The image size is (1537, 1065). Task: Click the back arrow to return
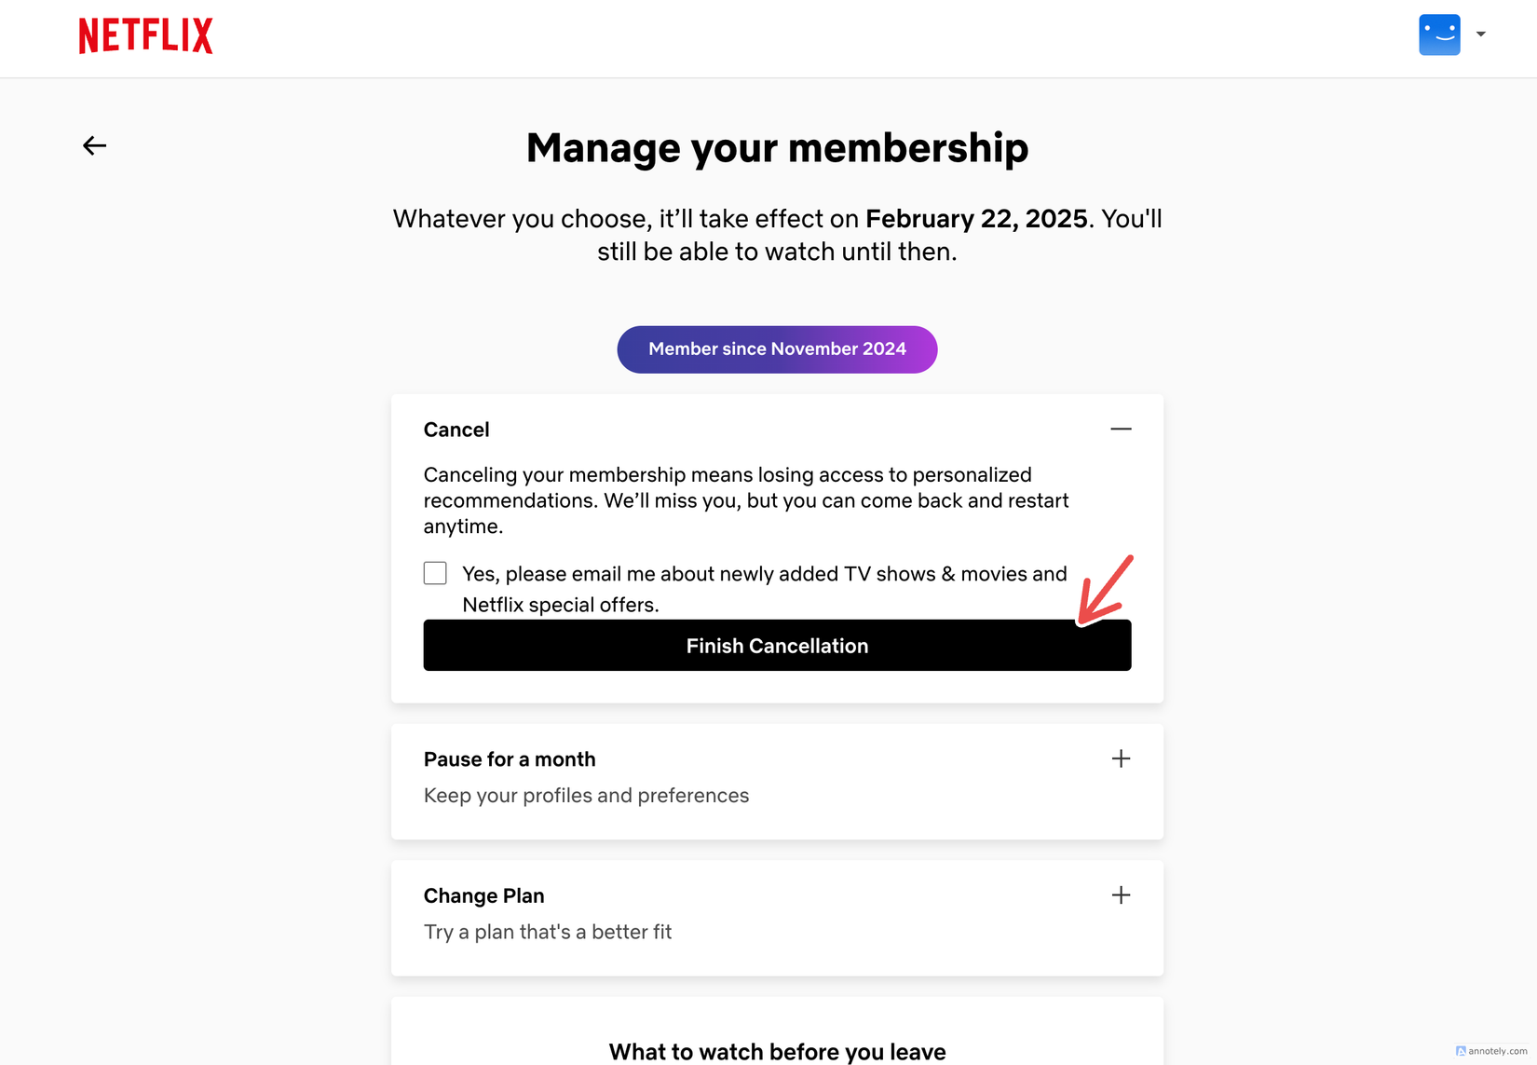[94, 145]
